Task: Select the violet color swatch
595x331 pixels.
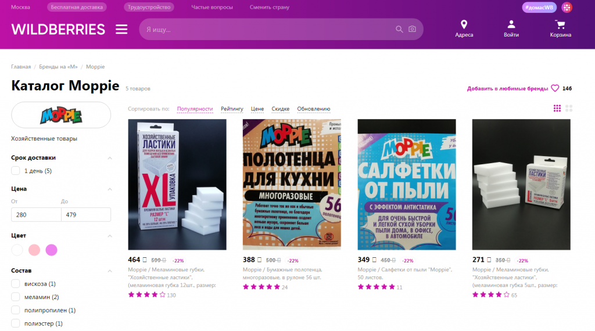Action: pyautogui.click(x=51, y=250)
